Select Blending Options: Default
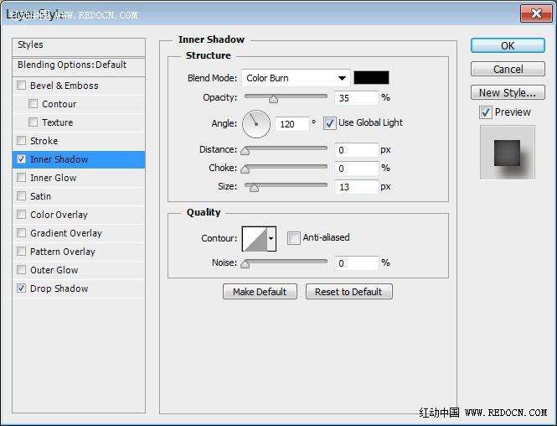The width and height of the screenshot is (557, 426). click(x=72, y=65)
